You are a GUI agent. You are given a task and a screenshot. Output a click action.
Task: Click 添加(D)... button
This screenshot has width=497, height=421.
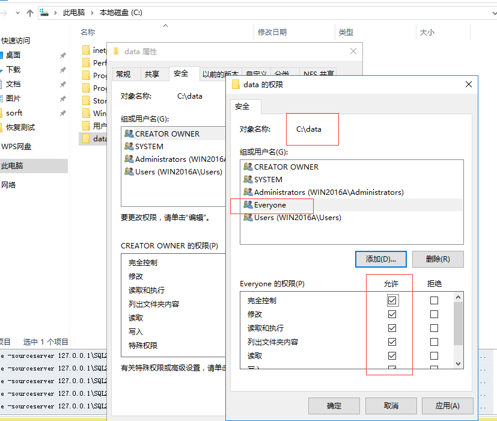(380, 259)
